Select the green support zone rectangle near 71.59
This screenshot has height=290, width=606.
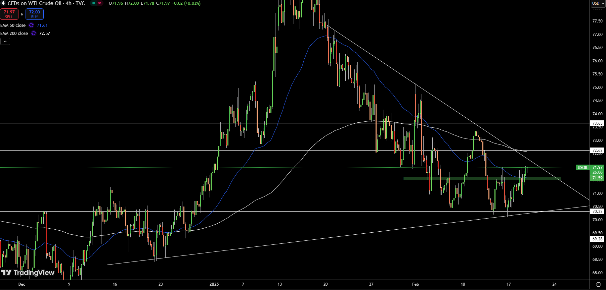(x=482, y=178)
